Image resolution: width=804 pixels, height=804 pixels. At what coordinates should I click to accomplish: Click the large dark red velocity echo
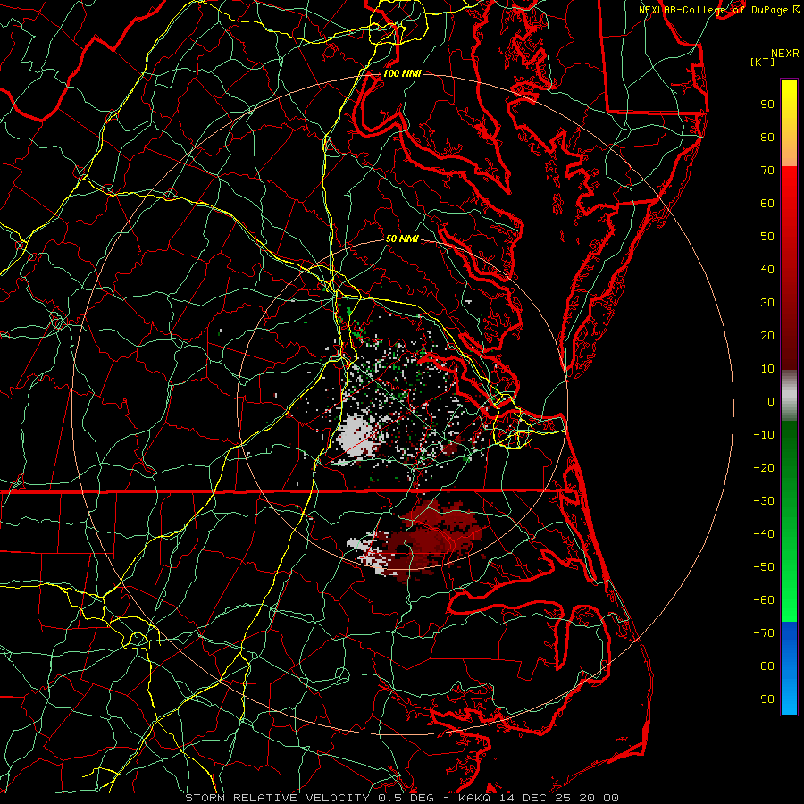point(431,539)
